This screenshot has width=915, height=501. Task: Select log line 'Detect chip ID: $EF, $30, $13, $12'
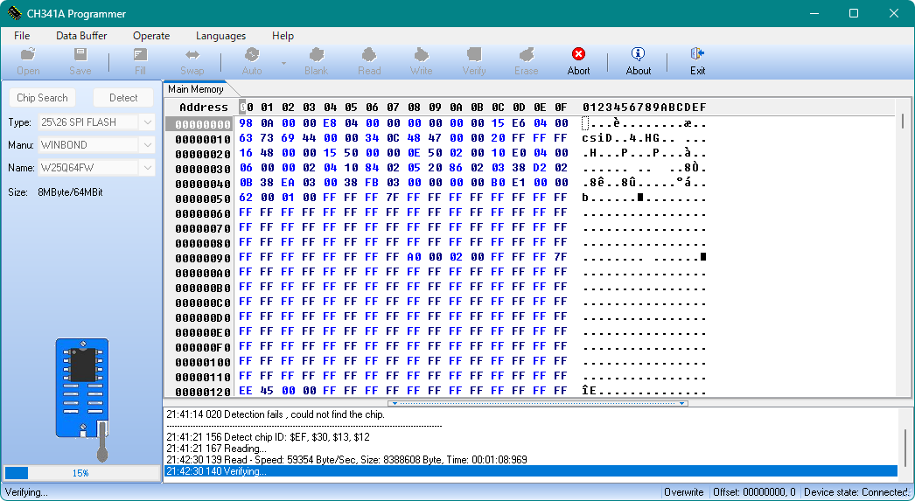(268, 437)
